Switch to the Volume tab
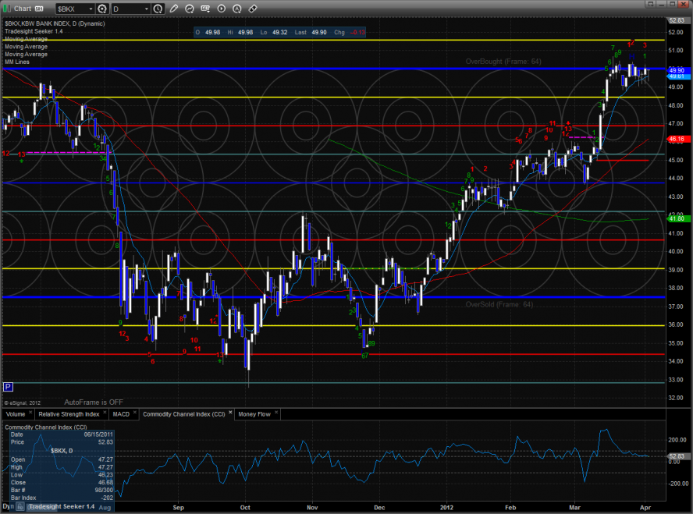693x514 pixels. (x=16, y=413)
